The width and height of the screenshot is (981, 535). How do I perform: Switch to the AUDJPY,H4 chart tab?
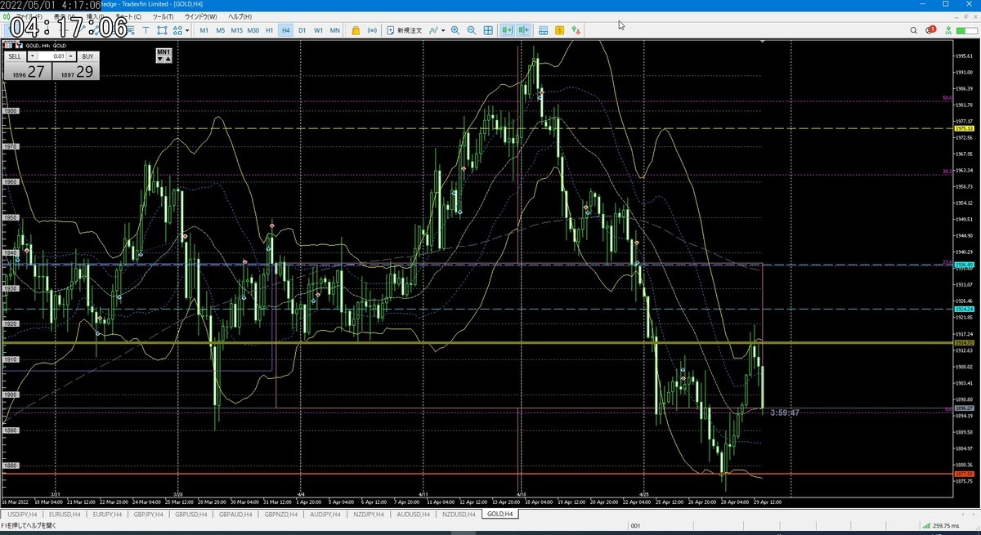(x=325, y=514)
